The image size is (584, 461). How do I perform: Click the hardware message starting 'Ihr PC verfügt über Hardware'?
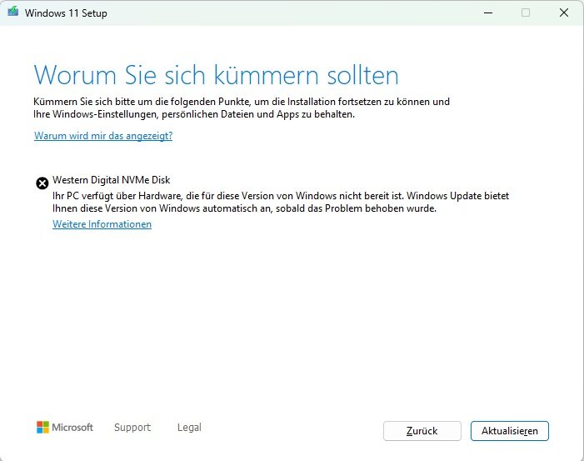click(281, 202)
